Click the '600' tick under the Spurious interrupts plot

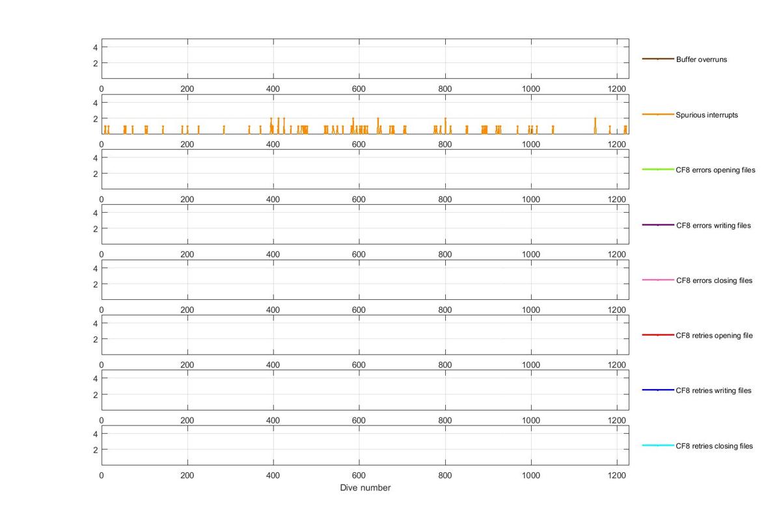359,144
